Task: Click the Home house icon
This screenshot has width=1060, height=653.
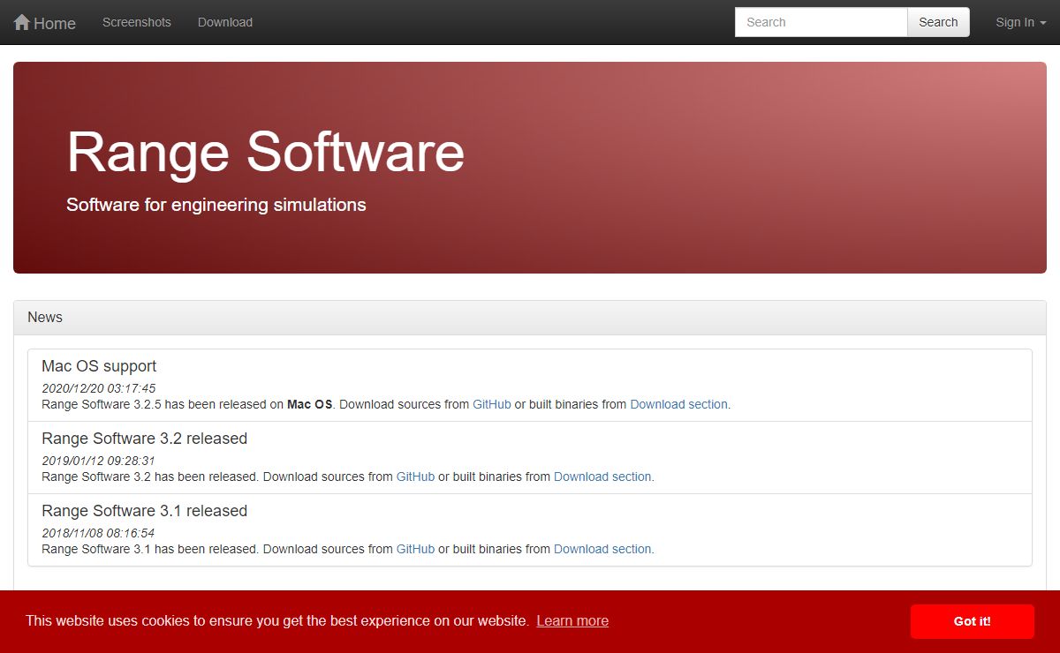Action: (22, 22)
